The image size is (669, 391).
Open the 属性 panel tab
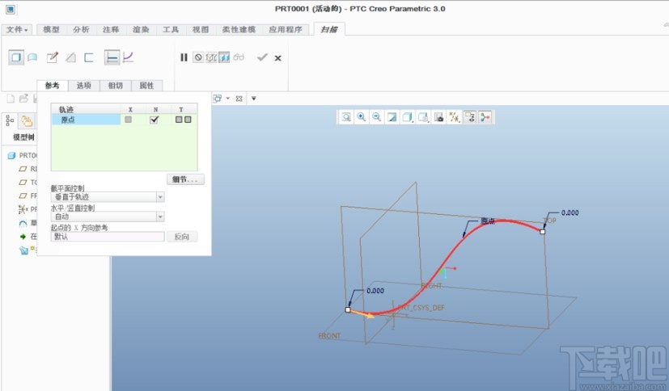146,86
